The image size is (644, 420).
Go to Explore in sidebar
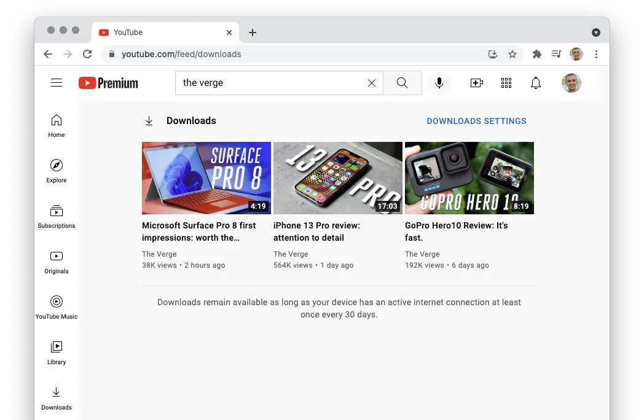57,171
